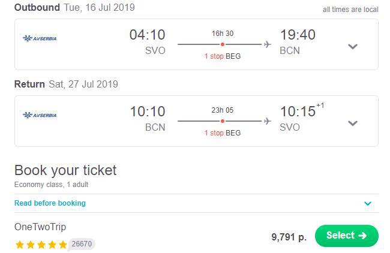Click the 10:15 +1 SVO arrival time
This screenshot has height=253, width=390.
302,117
